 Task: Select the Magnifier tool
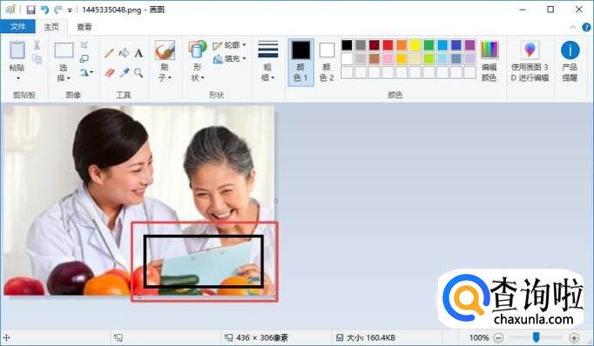(x=138, y=73)
